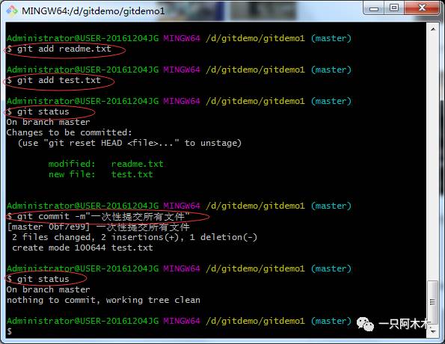Maximize the MINGW64 terminal window
Screen dimensions: 445x344
pyautogui.click(x=394, y=8)
